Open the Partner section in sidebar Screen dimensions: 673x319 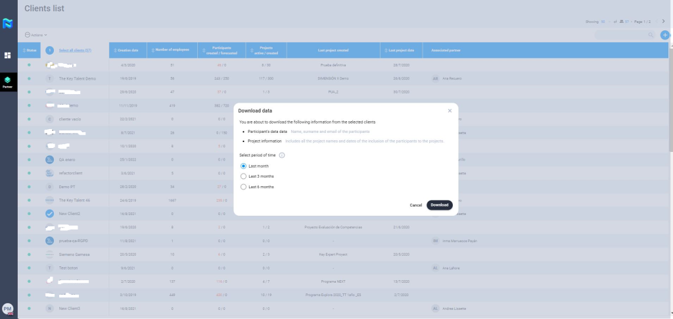point(8,82)
